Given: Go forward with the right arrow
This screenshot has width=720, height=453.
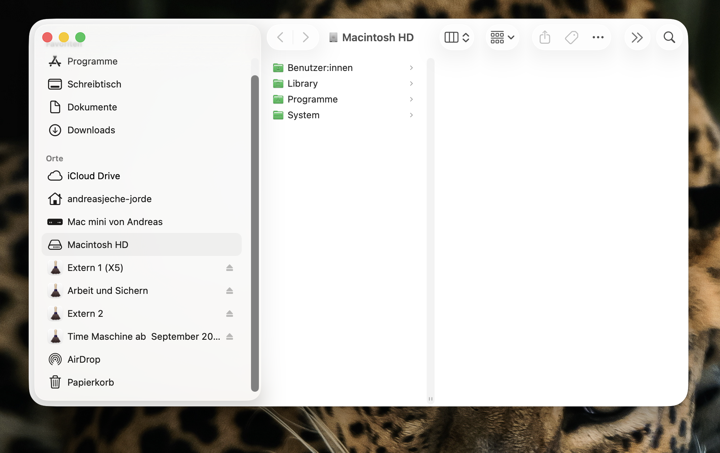Looking at the screenshot, I should [x=305, y=37].
